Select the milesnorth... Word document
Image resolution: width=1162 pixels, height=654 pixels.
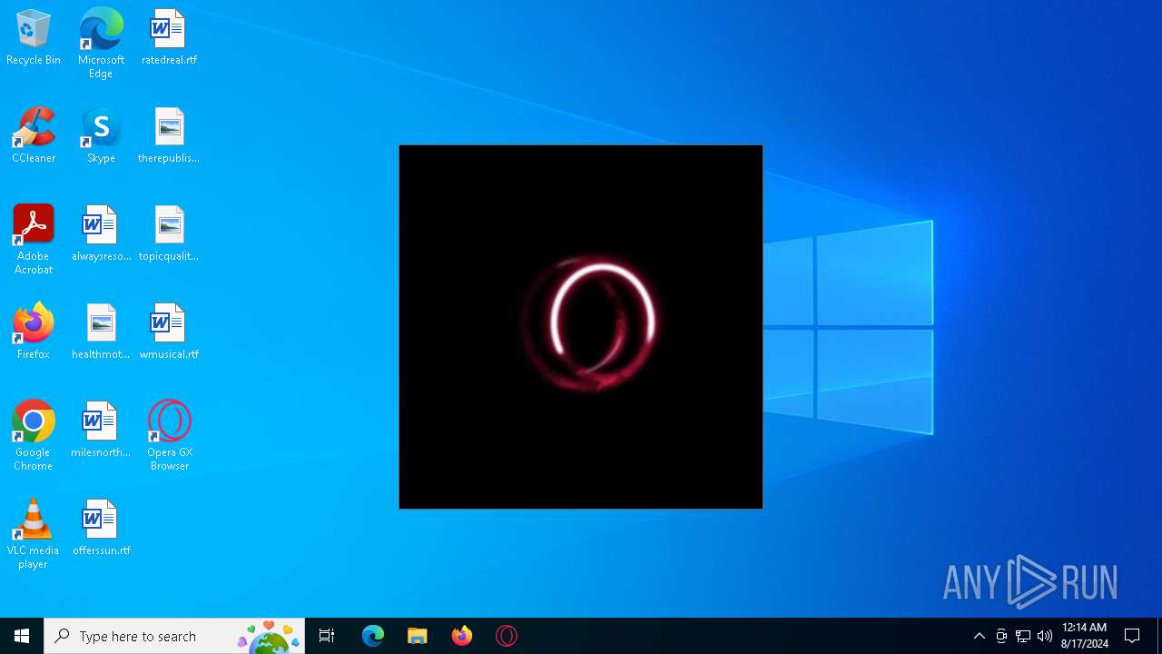(101, 431)
